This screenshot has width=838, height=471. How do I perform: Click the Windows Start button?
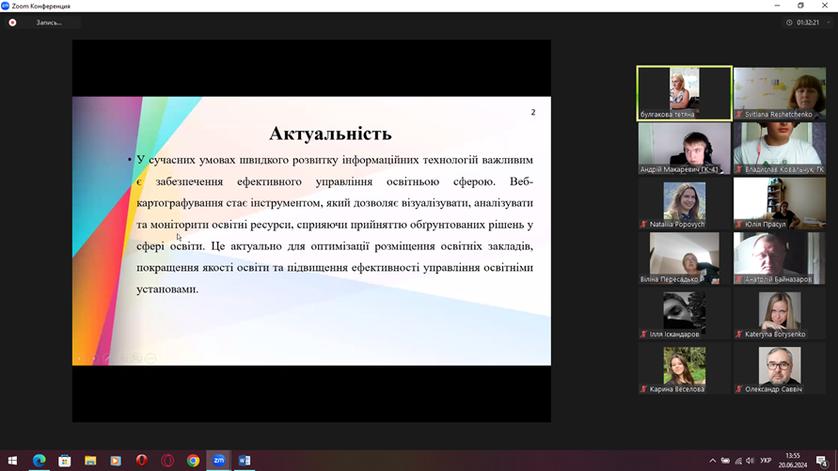point(12,461)
